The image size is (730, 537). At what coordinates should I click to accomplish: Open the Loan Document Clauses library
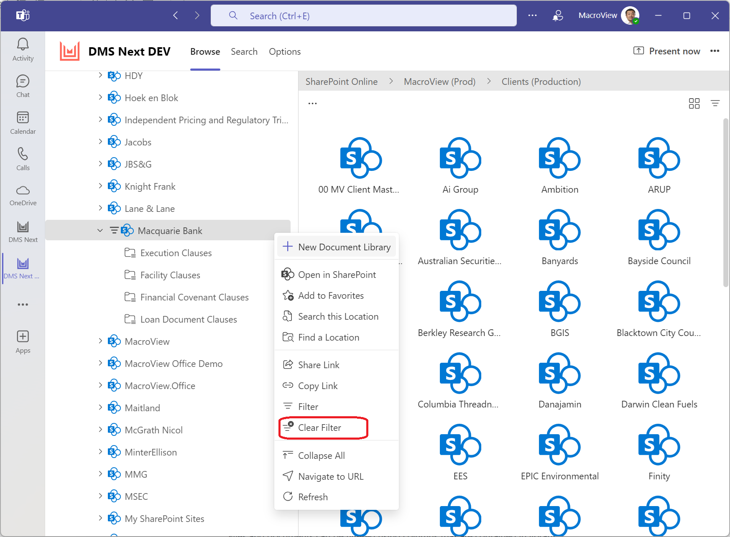pyautogui.click(x=181, y=319)
